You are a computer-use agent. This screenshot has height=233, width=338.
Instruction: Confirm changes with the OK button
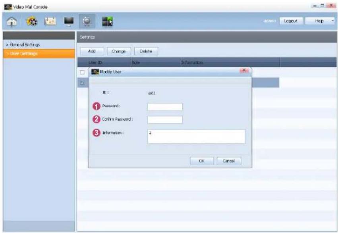(201, 161)
